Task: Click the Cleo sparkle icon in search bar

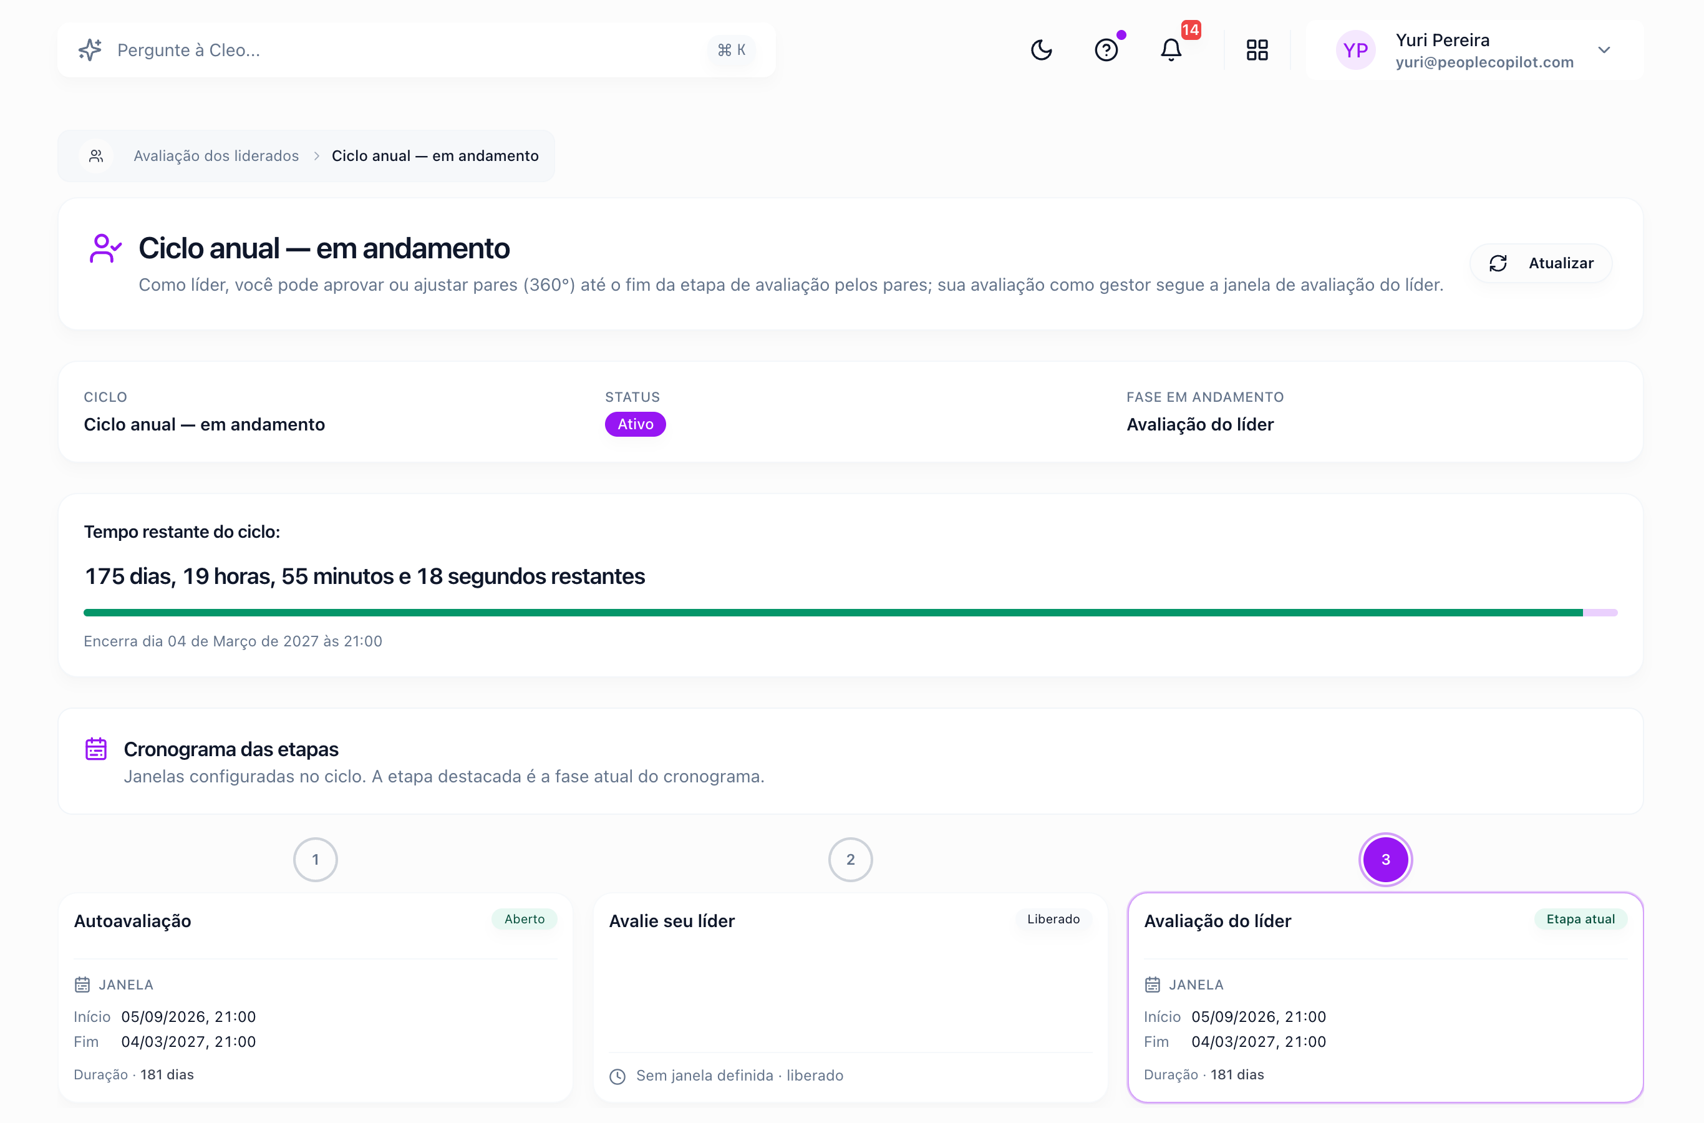Action: click(x=90, y=50)
